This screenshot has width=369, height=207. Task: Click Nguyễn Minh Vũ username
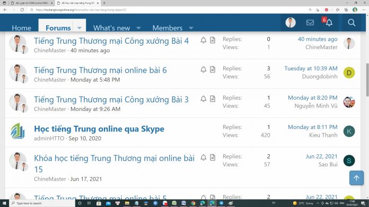pyautogui.click(x=316, y=106)
